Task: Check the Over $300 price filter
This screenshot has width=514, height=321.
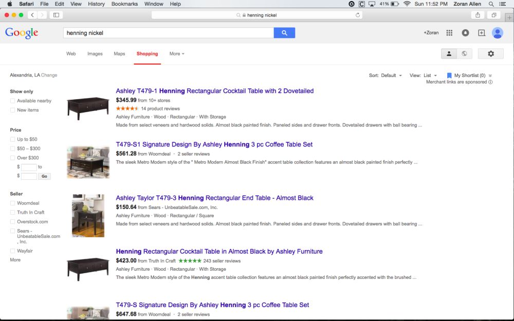Action: click(x=12, y=158)
